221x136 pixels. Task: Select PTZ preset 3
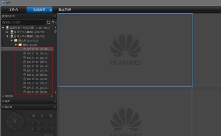[x=45, y=123]
